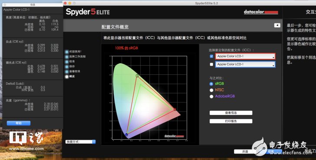Click the 保存 step indicator square
This screenshot has width=316, height=160.
tap(67, 67)
